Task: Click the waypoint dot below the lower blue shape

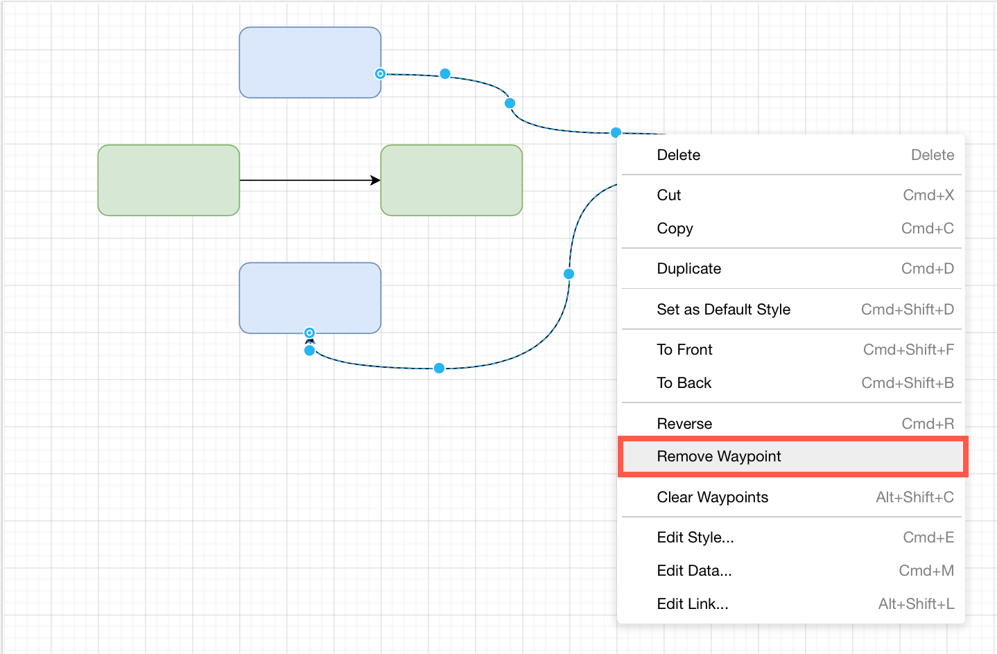Action: point(309,351)
